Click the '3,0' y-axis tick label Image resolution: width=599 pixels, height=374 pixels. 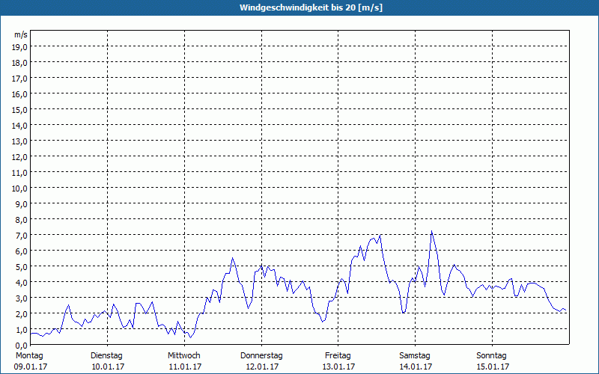point(20,298)
